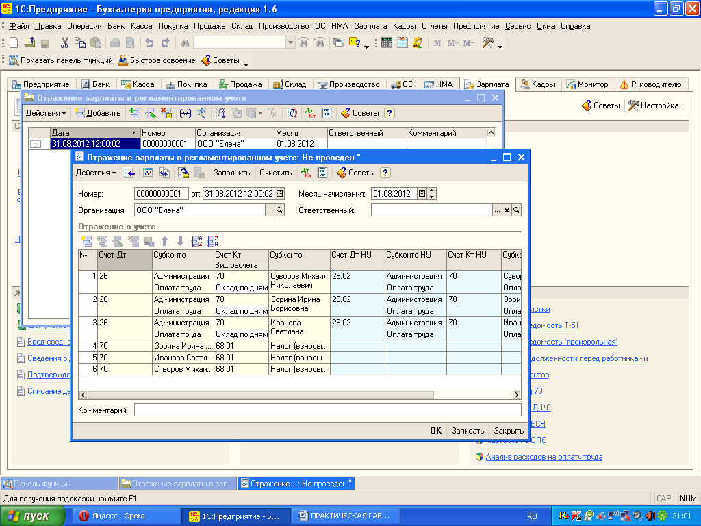Click into the Комментарий input field
Viewport: 701px width, 526px height.
tap(328, 410)
